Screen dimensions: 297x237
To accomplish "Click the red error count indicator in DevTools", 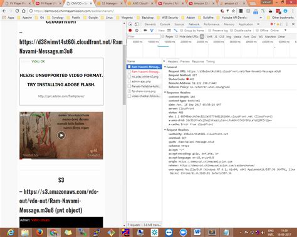I will point(273,24).
